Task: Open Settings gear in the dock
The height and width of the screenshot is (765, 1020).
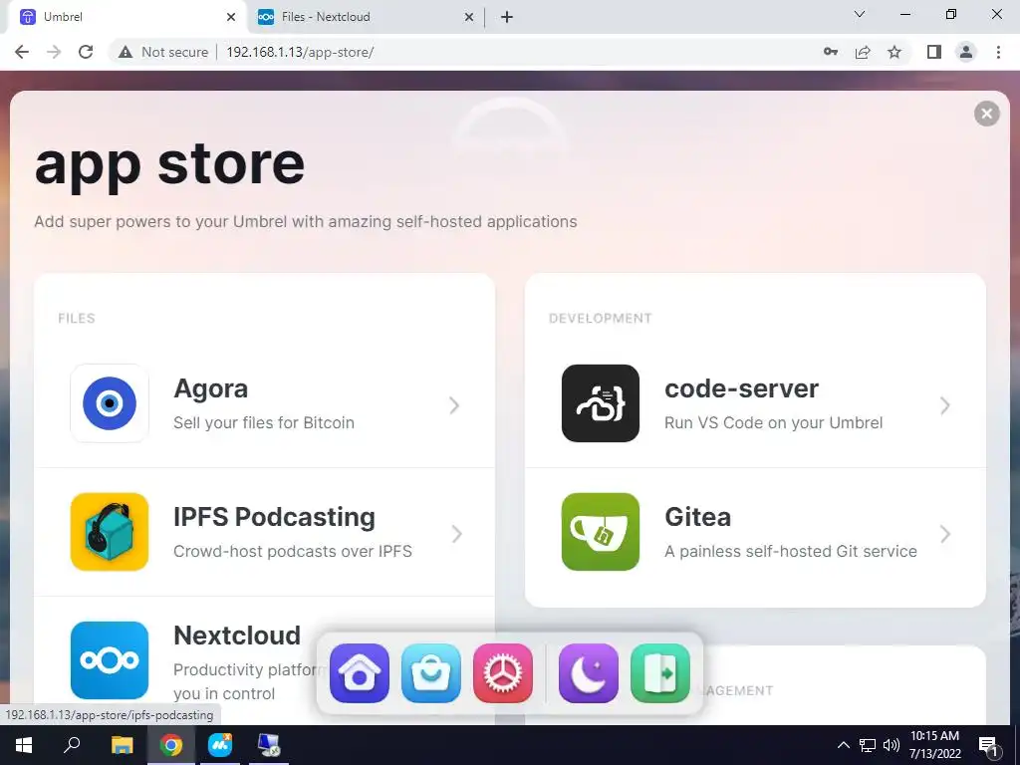Action: point(503,673)
